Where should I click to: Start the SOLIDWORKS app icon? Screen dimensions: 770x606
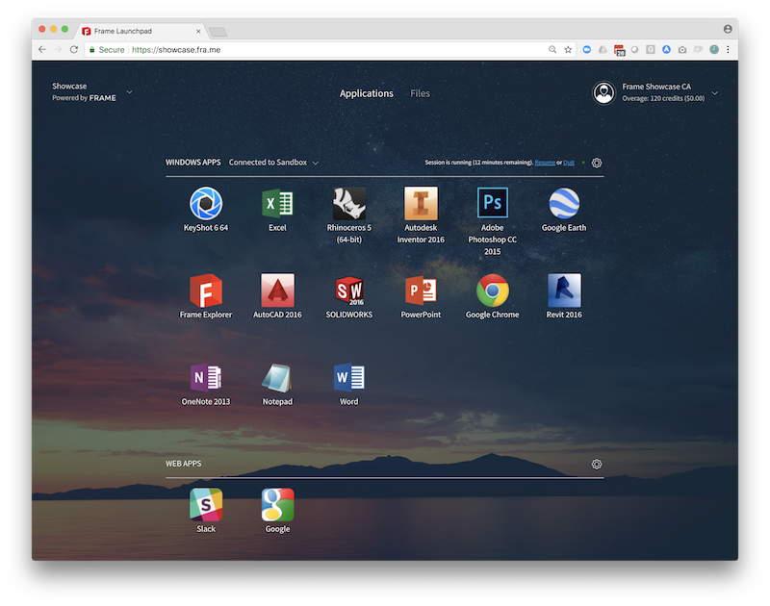tap(349, 290)
